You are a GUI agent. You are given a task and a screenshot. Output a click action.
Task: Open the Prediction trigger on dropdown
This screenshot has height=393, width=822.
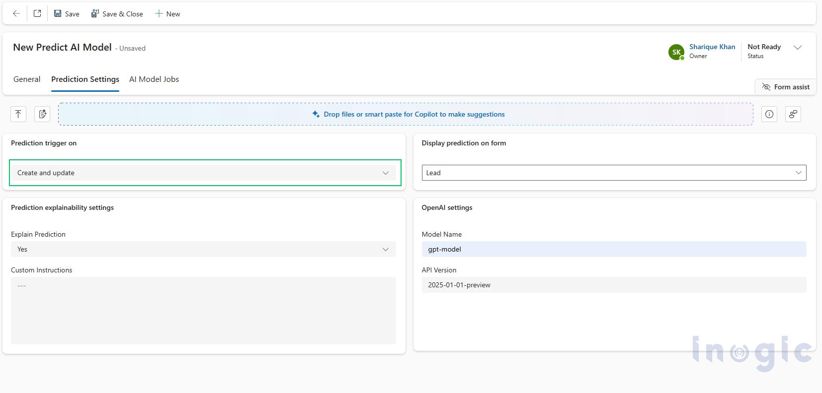coord(205,173)
